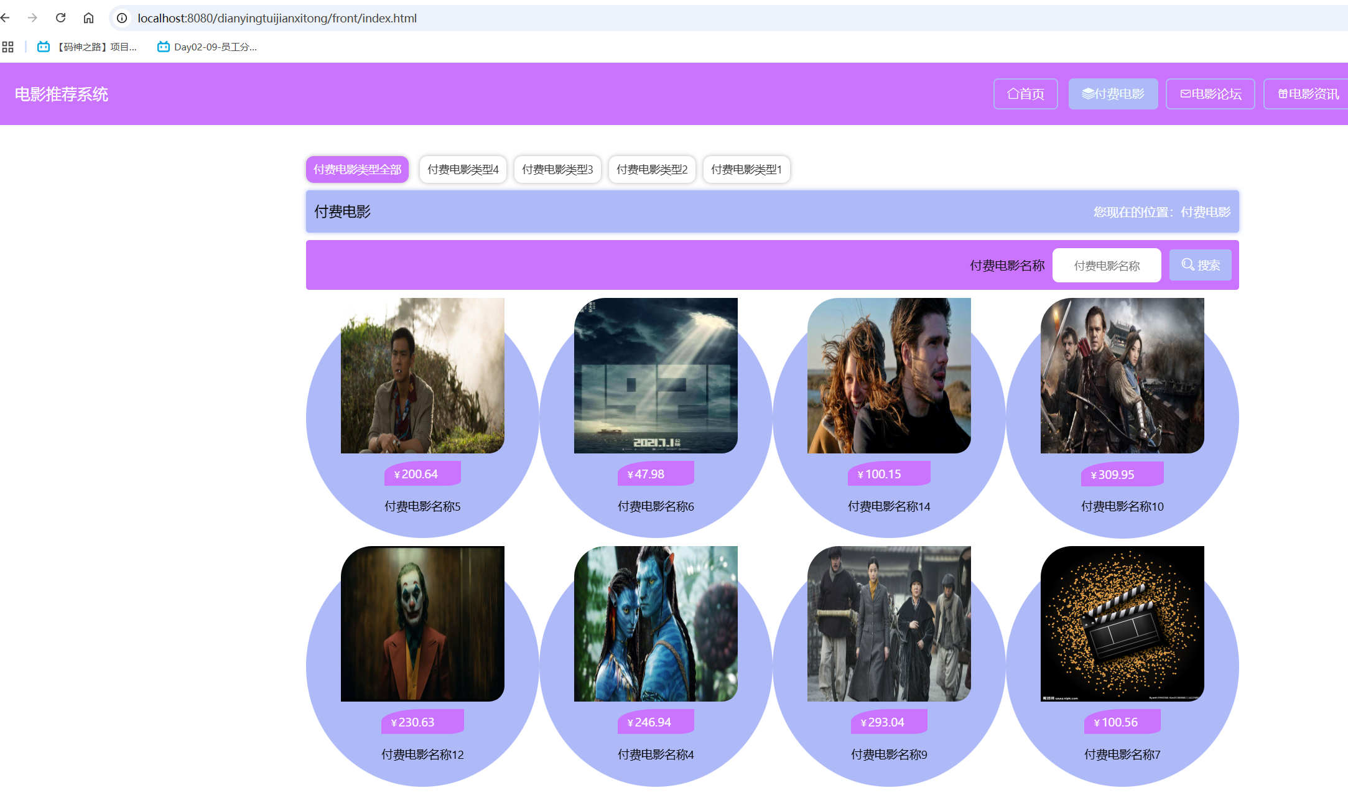
Task: Click the browser forward arrow
Action: coord(32,18)
